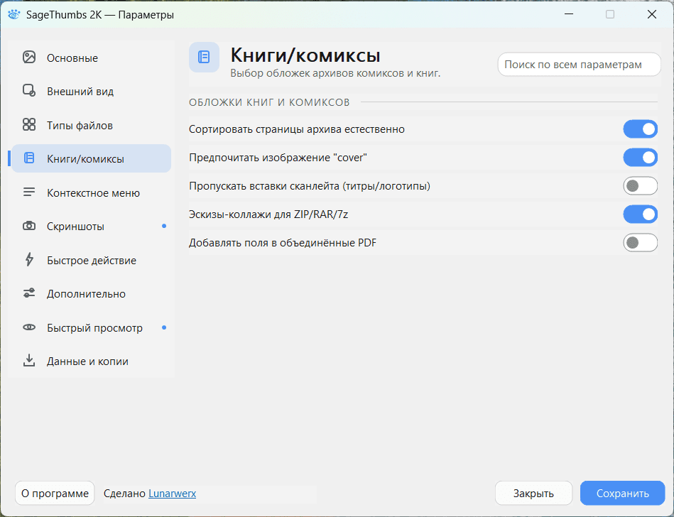Open Скриншоты section
The height and width of the screenshot is (517, 674).
[x=91, y=226]
